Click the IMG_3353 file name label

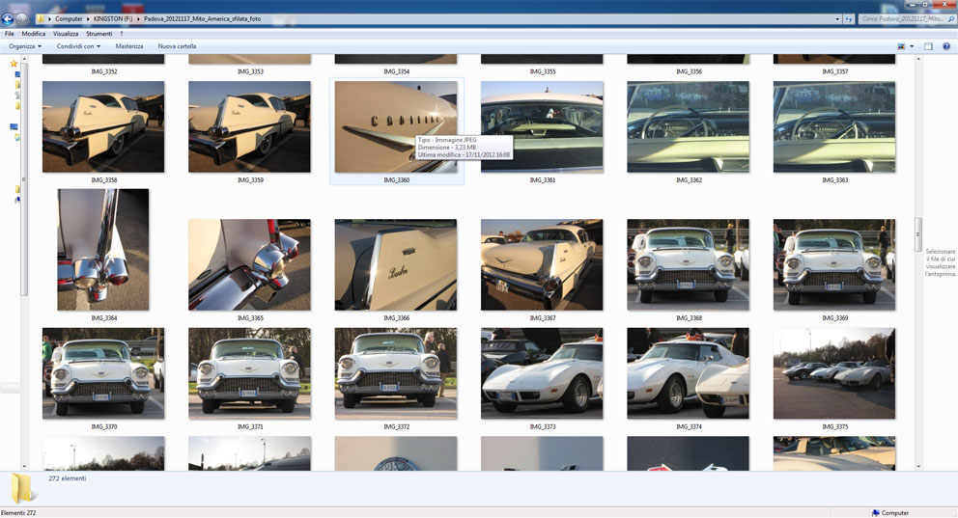pyautogui.click(x=250, y=72)
